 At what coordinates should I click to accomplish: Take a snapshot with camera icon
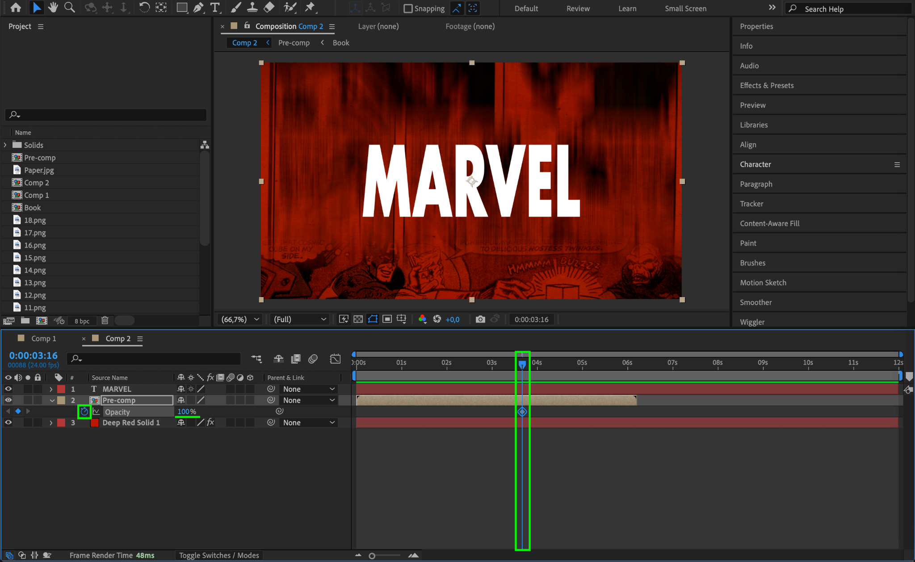(480, 319)
